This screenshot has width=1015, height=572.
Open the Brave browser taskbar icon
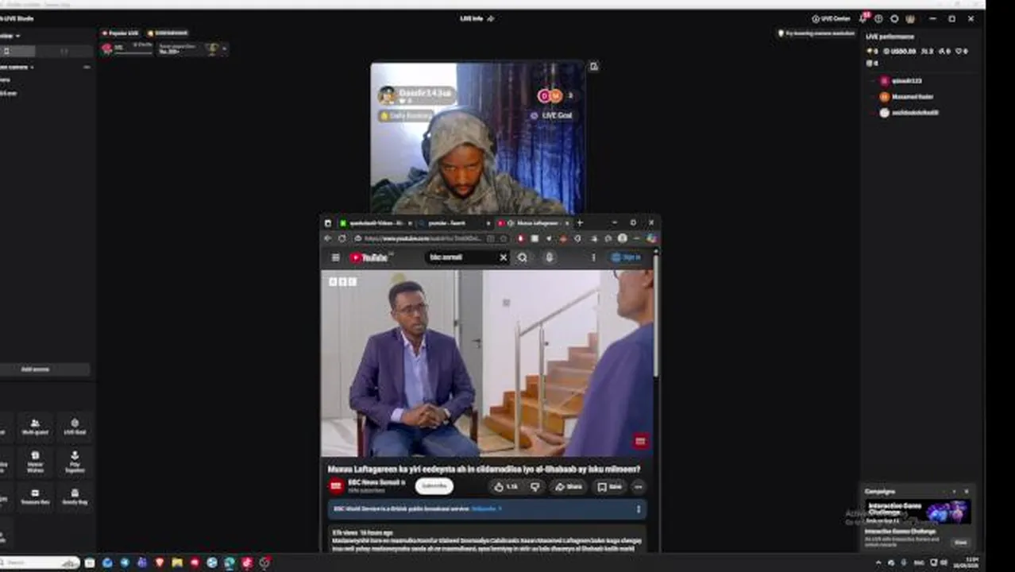tap(160, 562)
